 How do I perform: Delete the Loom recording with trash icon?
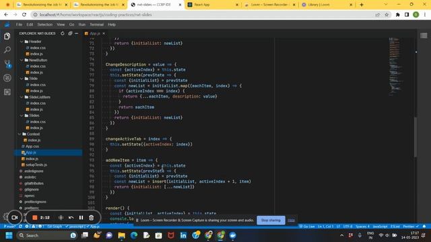[92, 218]
